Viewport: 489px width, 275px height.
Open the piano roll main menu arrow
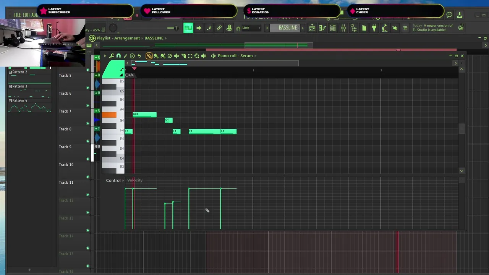pyautogui.click(x=105, y=56)
